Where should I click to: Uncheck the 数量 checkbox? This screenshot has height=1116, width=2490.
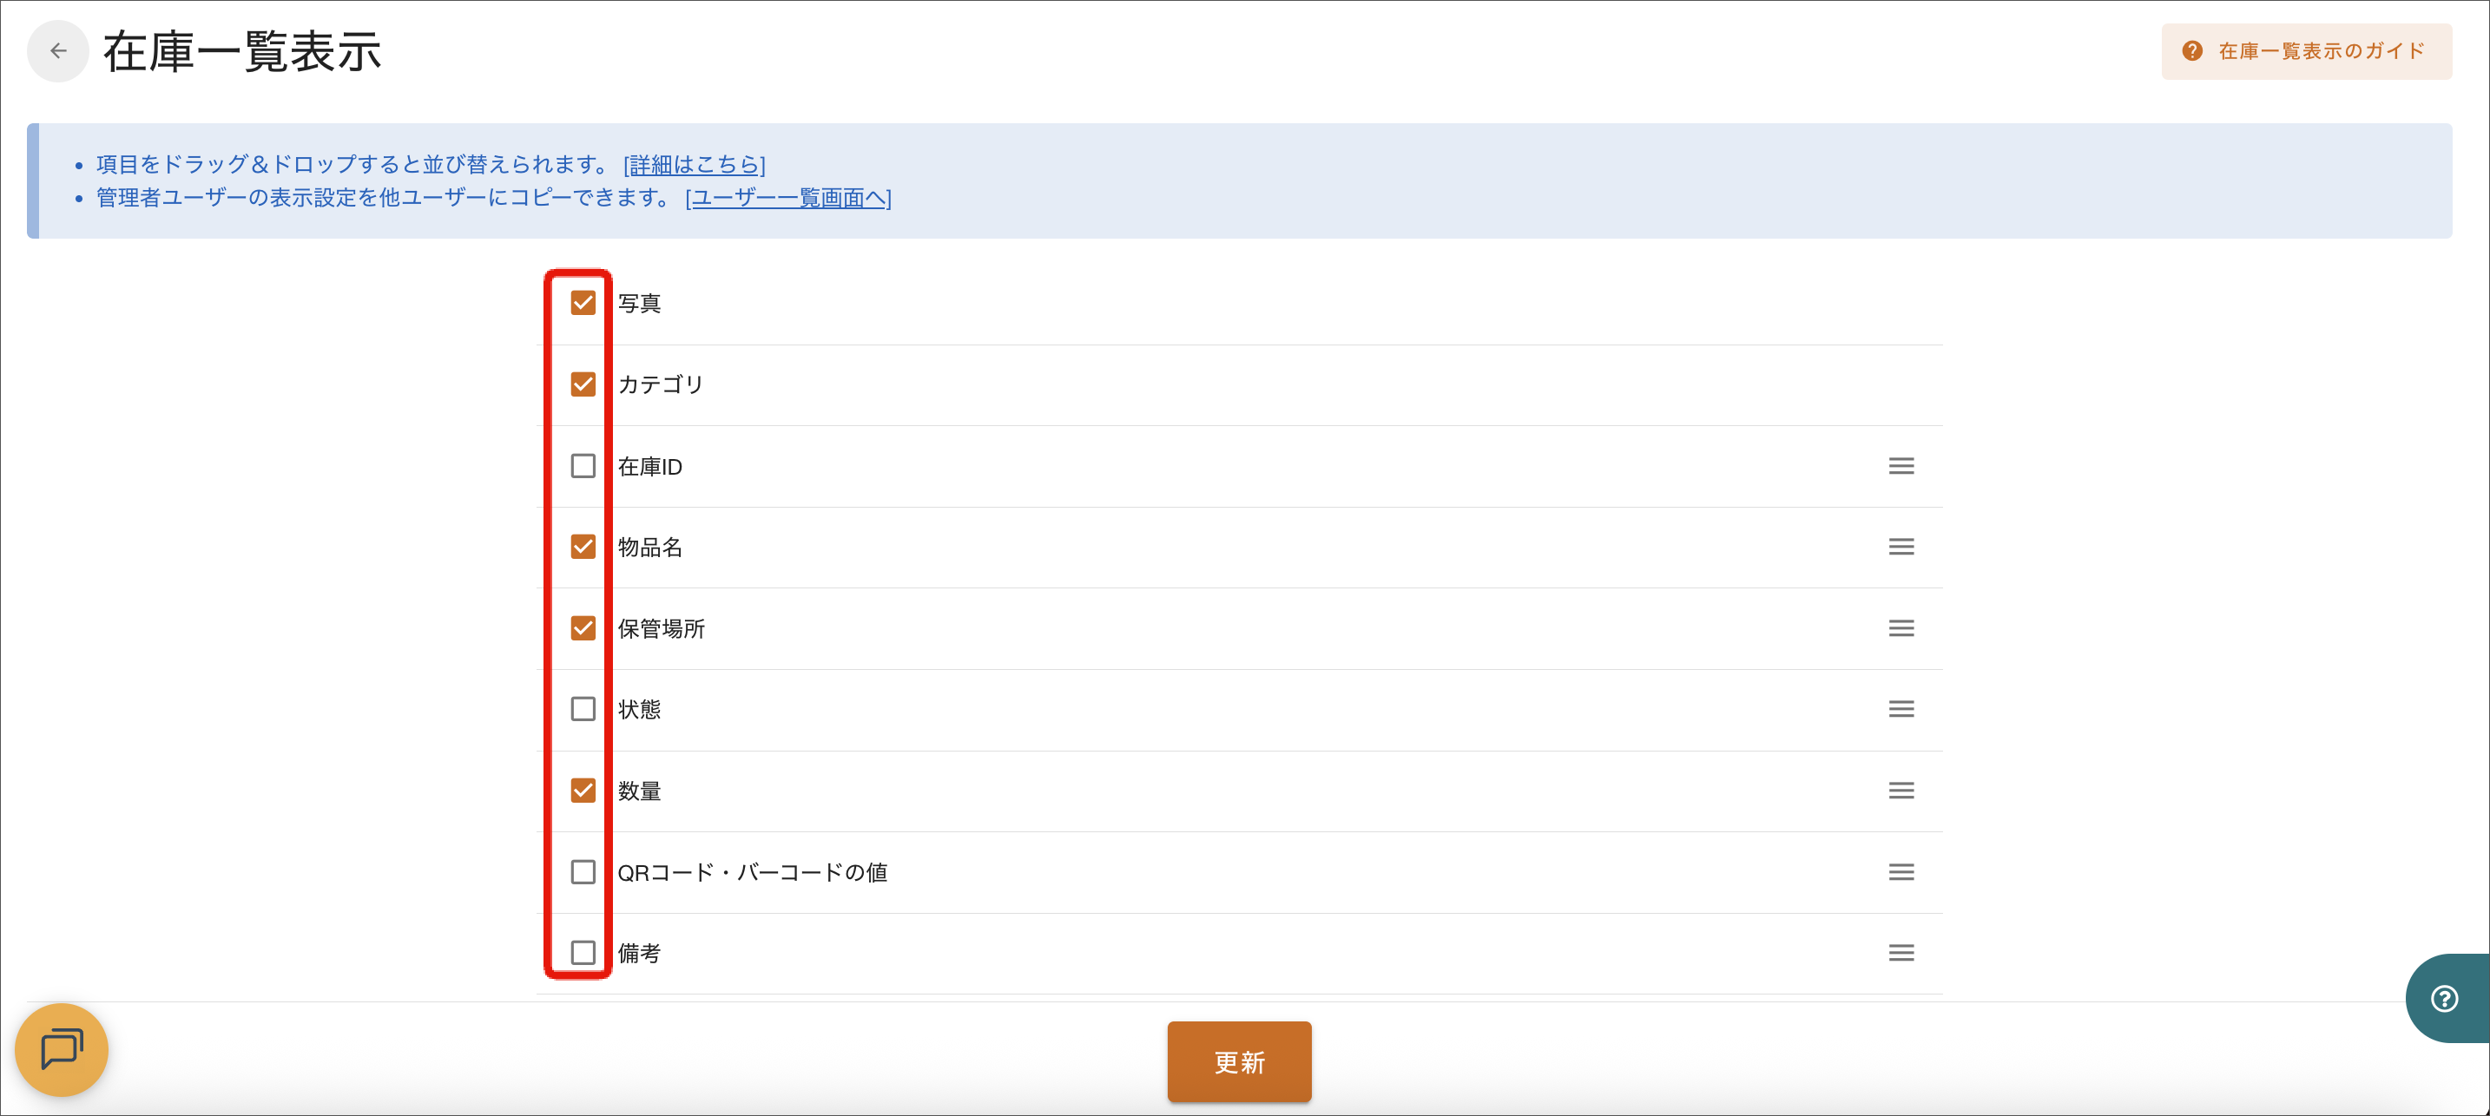click(x=582, y=791)
